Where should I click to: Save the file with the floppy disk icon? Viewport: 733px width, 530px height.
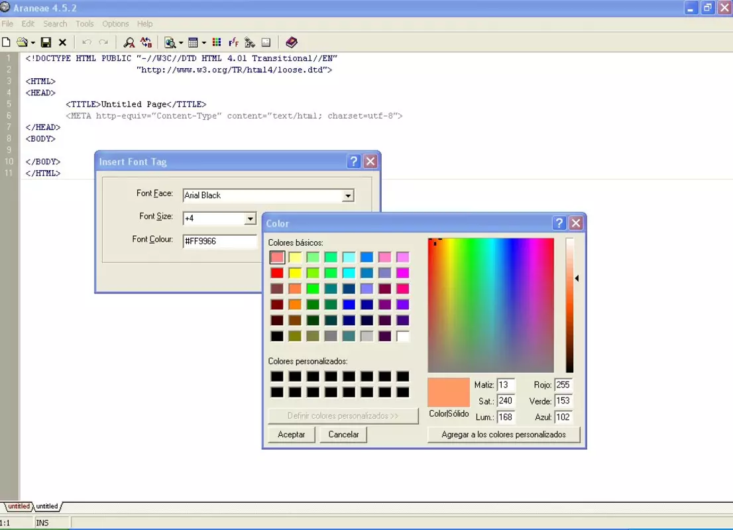46,42
